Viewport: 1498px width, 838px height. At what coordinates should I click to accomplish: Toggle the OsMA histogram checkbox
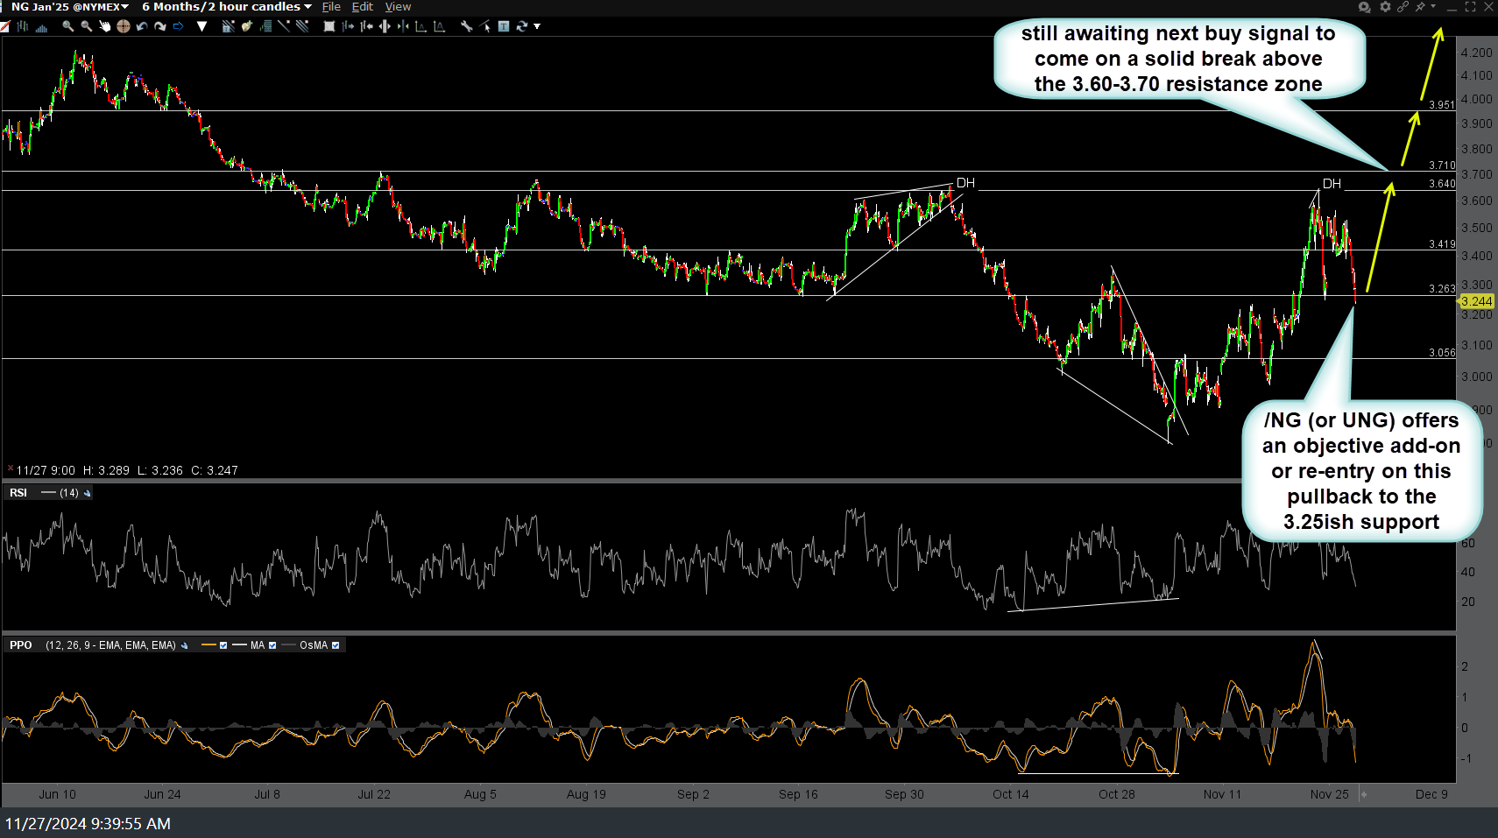point(336,645)
